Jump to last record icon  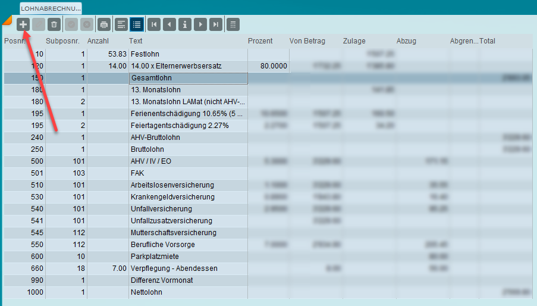pos(216,24)
